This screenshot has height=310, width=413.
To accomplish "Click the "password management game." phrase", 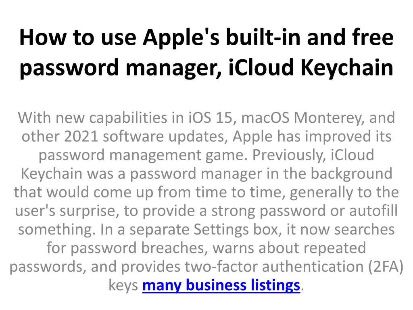I will (x=143, y=155).
